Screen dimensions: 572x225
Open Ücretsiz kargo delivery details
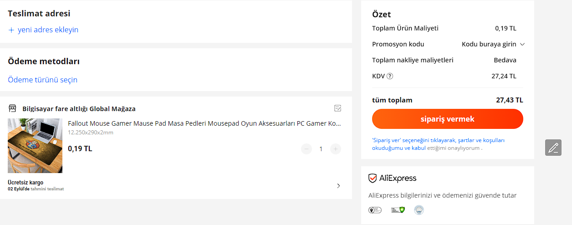(26, 183)
